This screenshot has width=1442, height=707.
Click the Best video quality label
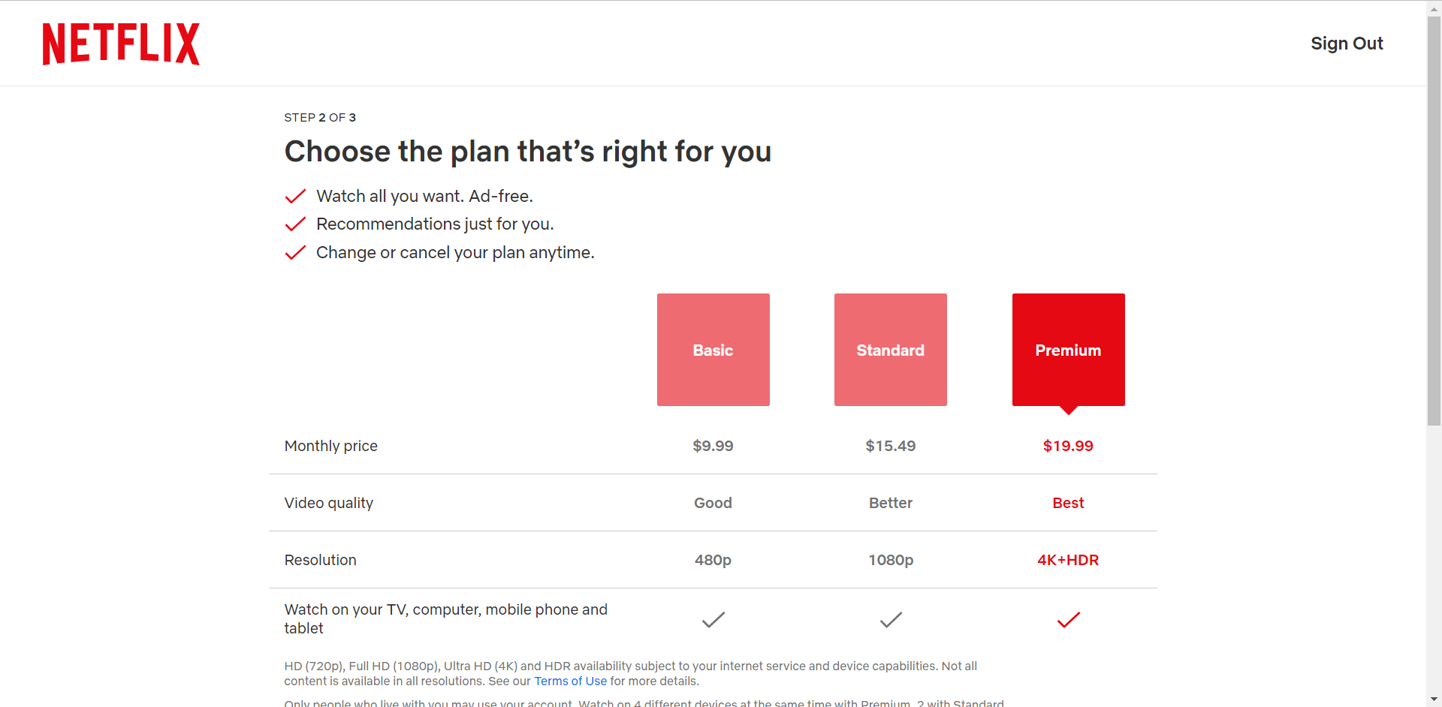[1068, 503]
